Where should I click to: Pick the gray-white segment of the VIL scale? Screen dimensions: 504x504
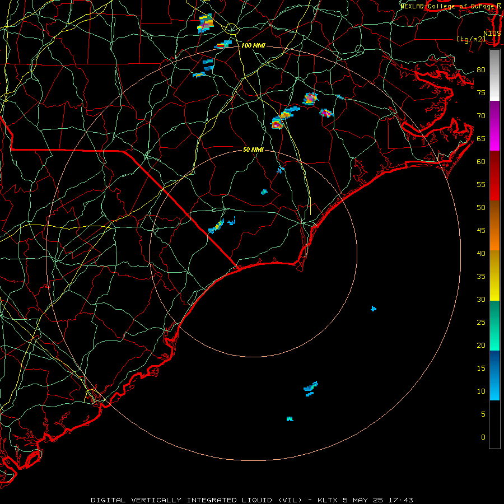coord(494,75)
